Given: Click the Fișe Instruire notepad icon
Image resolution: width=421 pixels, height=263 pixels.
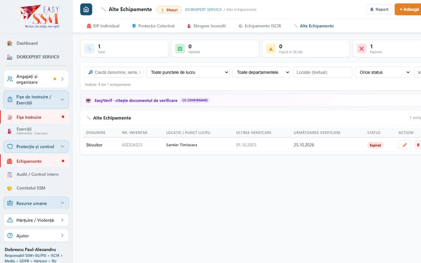Looking at the screenshot, I should (x=10, y=117).
